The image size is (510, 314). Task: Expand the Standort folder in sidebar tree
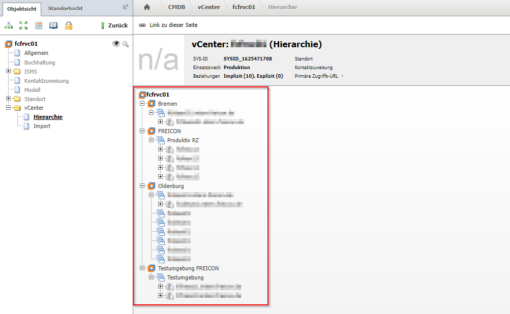pos(9,99)
